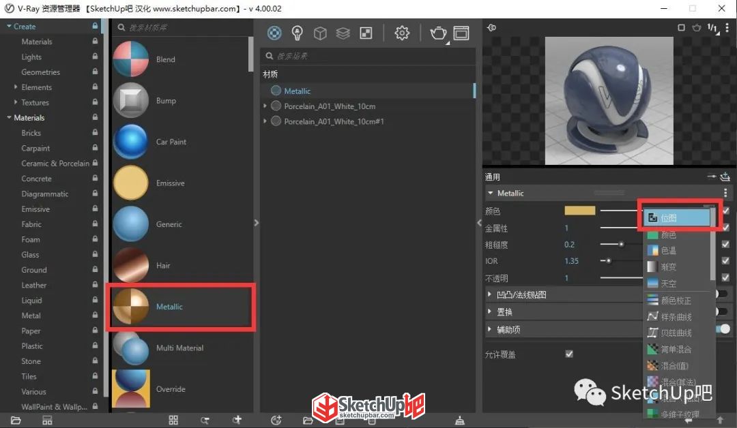Start render with teapot icon
The image size is (737, 428).
(438, 33)
